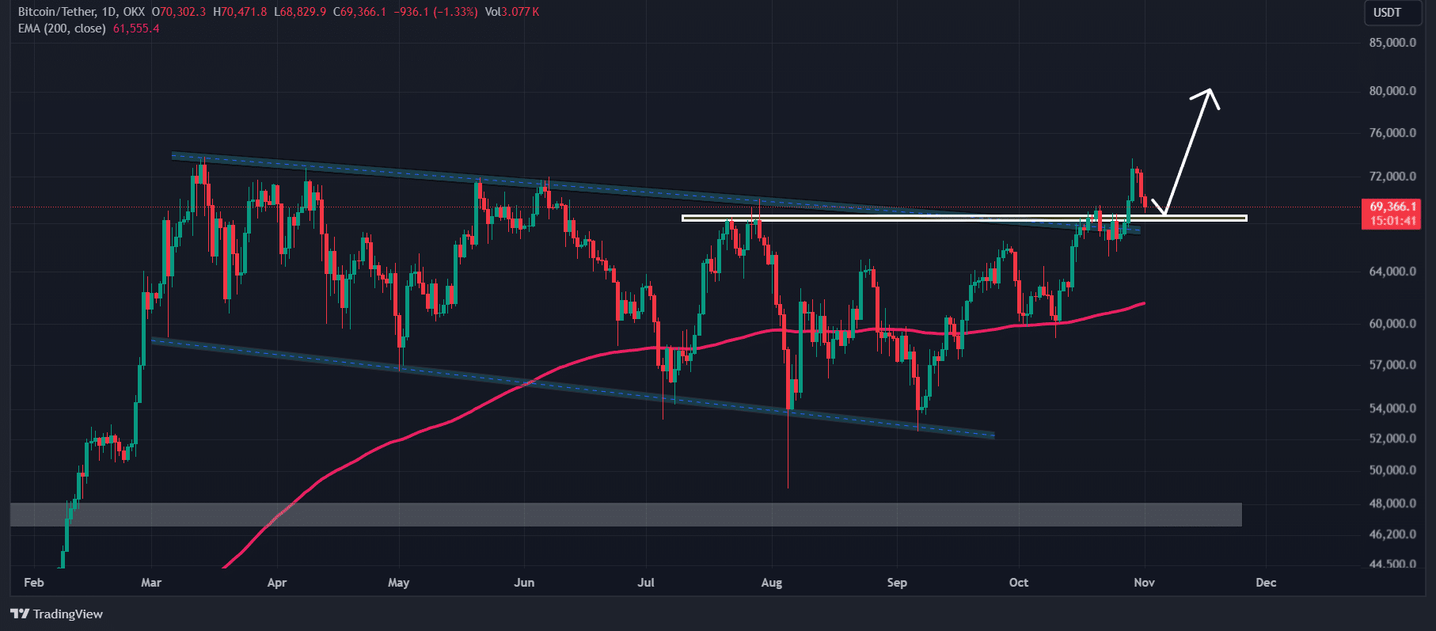
Task: Click the May label on time axis
Action: pyautogui.click(x=399, y=583)
